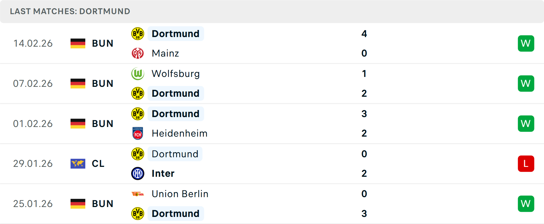The width and height of the screenshot is (544, 224).
Task: Toggle the W result badge for Mainz match
Action: [526, 43]
